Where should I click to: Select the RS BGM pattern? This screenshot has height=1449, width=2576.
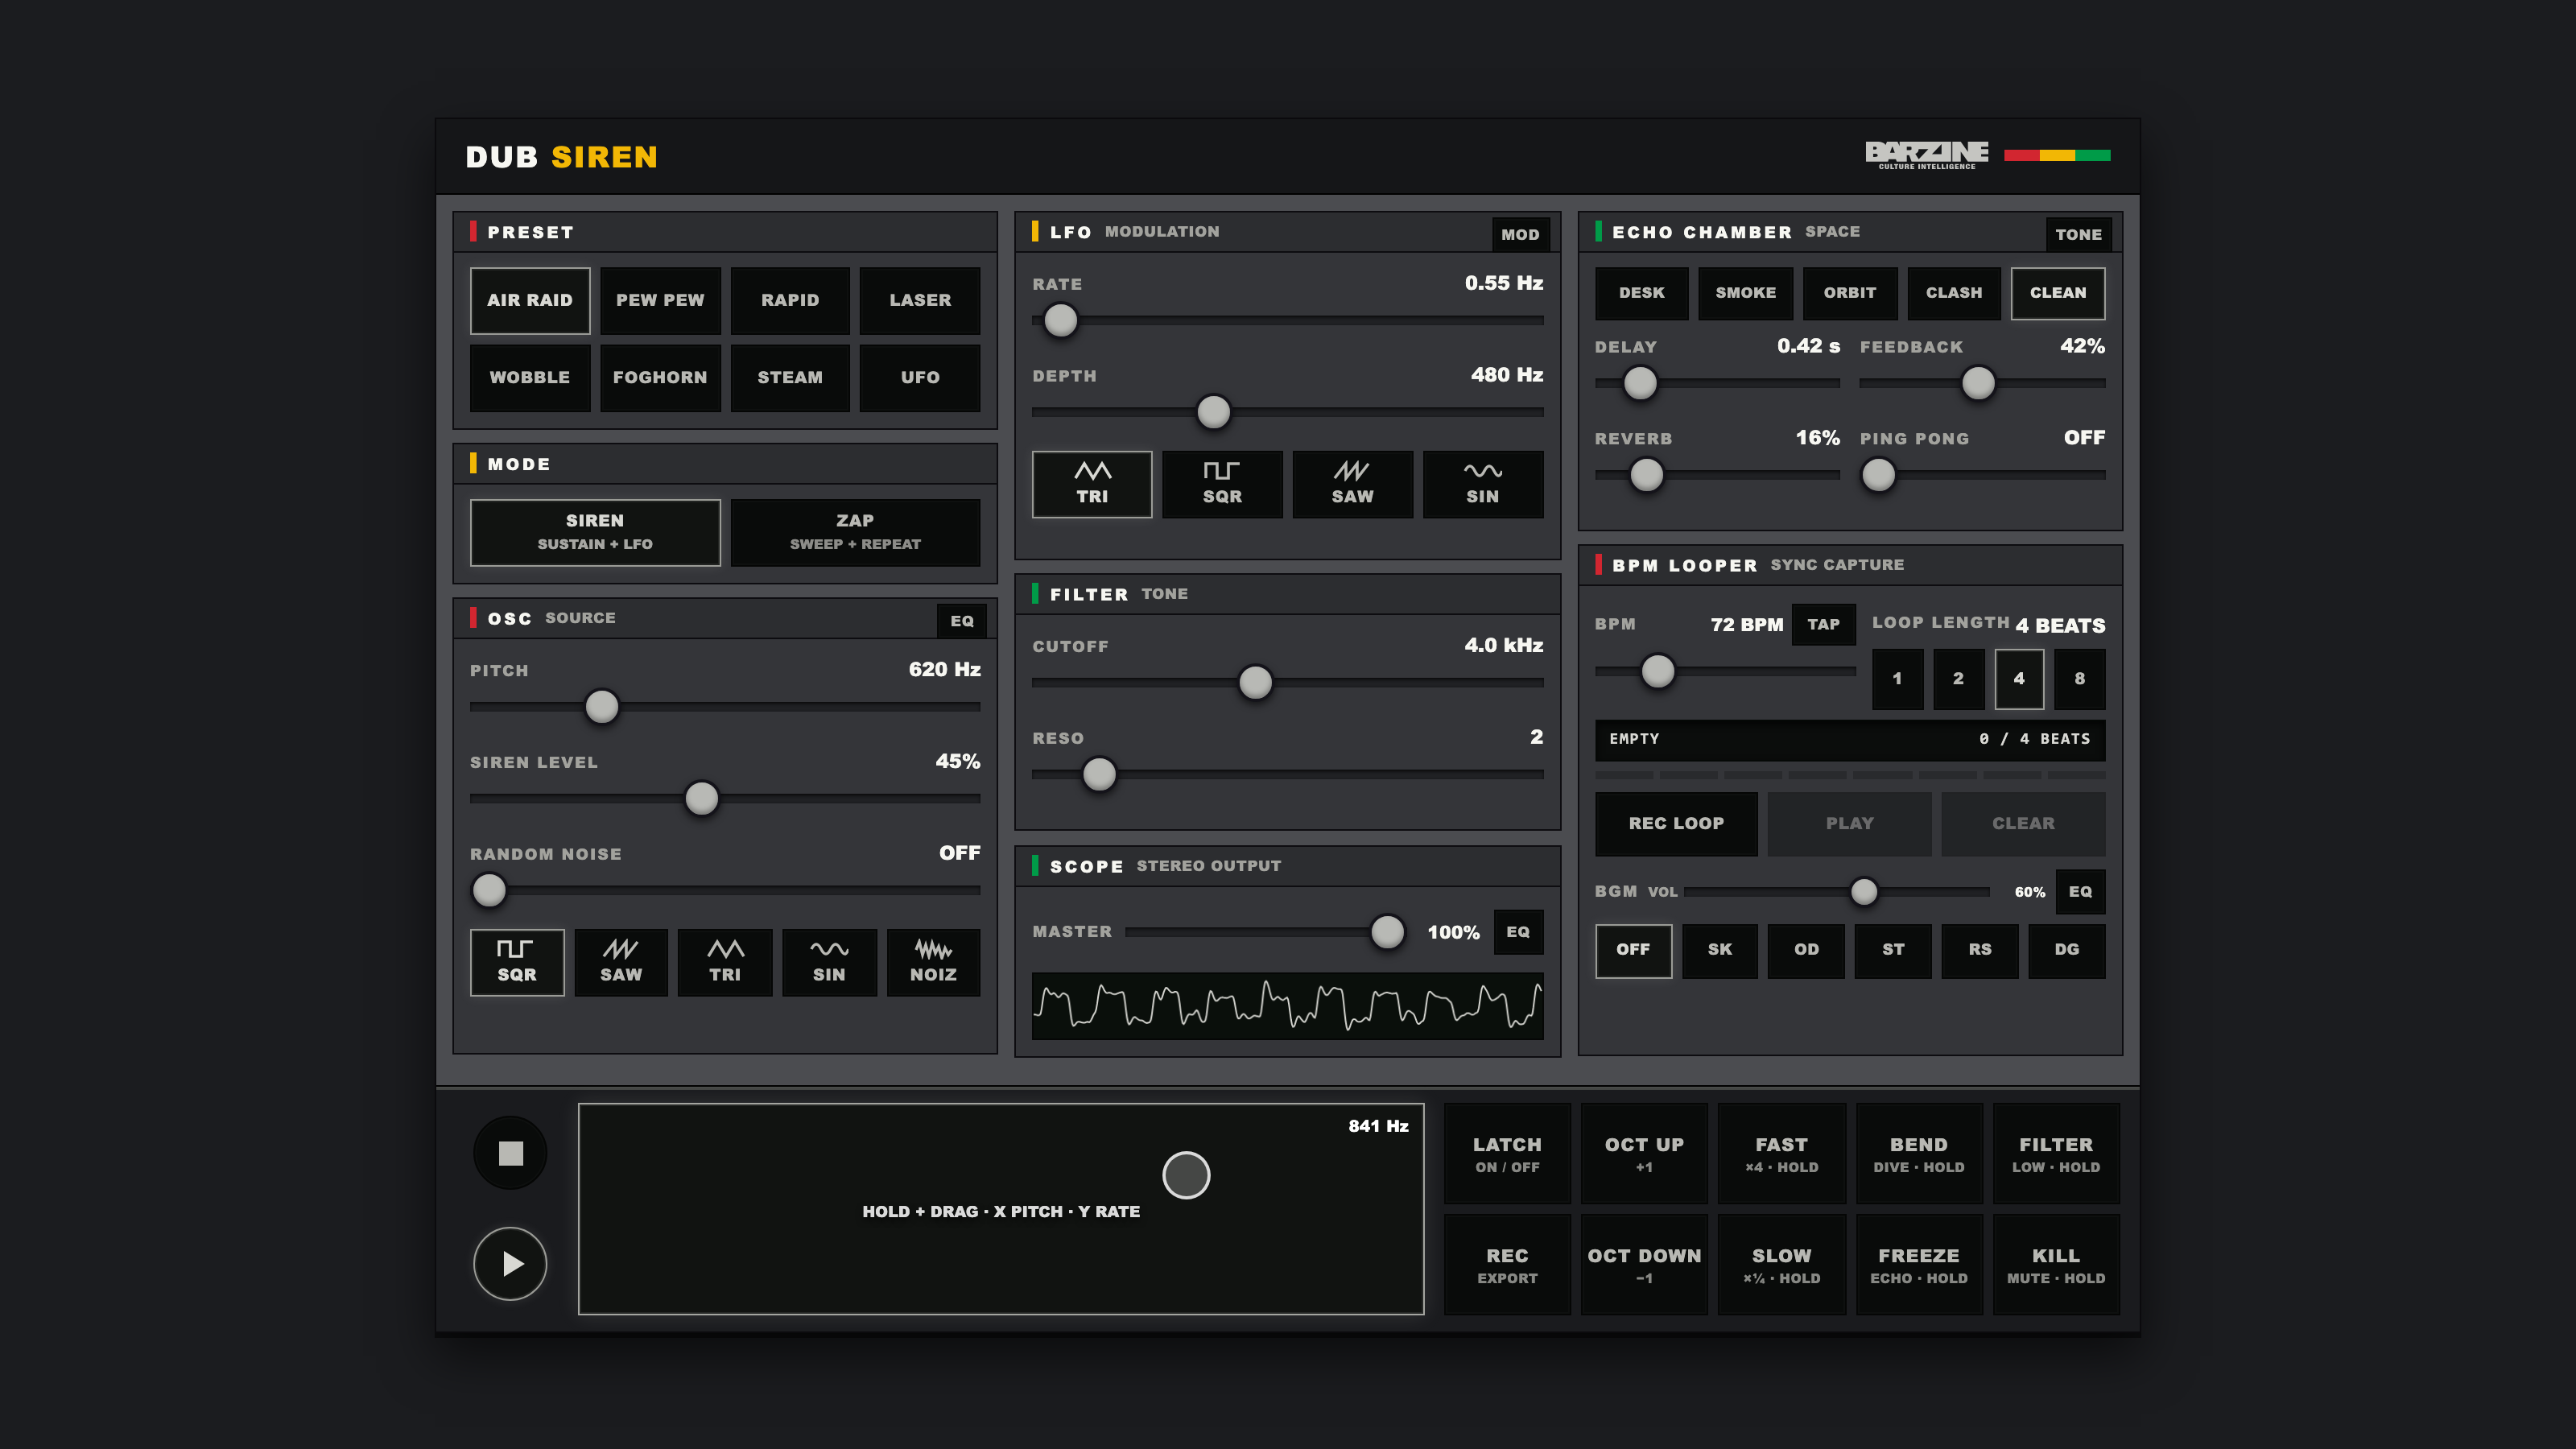point(1980,950)
